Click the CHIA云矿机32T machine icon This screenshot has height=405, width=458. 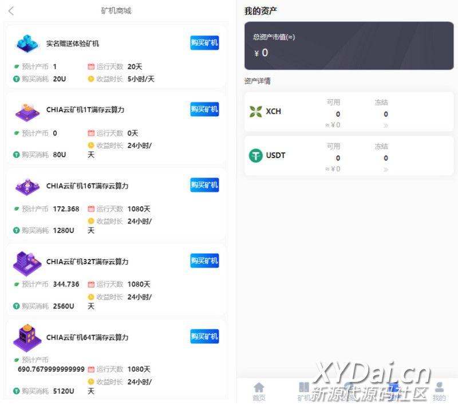coord(26,262)
